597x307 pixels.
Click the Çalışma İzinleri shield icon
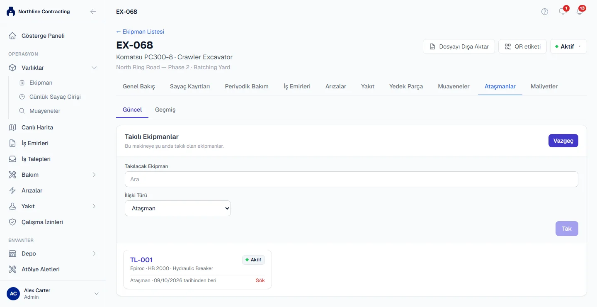coord(13,222)
